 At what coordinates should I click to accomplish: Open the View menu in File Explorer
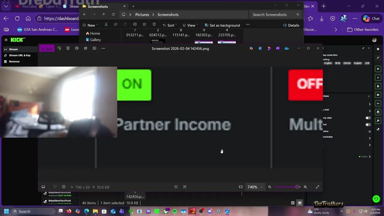(x=190, y=25)
